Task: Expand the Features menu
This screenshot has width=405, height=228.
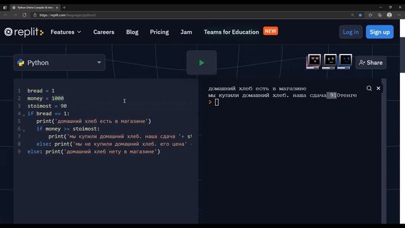Action: point(66,32)
